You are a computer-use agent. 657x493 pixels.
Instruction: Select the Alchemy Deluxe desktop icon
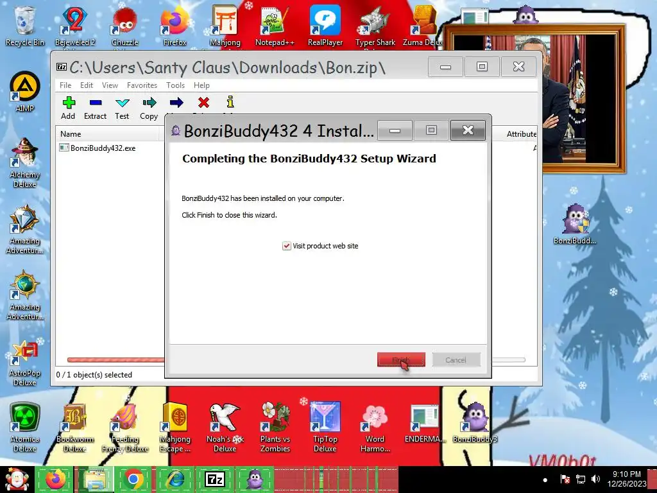[x=25, y=162]
